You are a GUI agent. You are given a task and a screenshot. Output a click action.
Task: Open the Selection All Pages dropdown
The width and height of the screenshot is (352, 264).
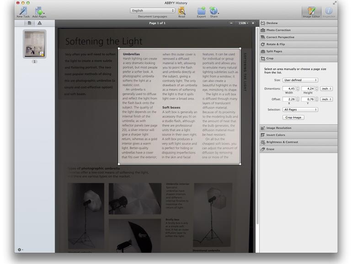(x=300, y=110)
